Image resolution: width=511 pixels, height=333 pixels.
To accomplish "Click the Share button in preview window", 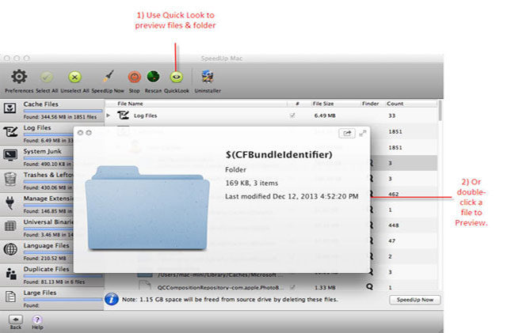I will 347,133.
